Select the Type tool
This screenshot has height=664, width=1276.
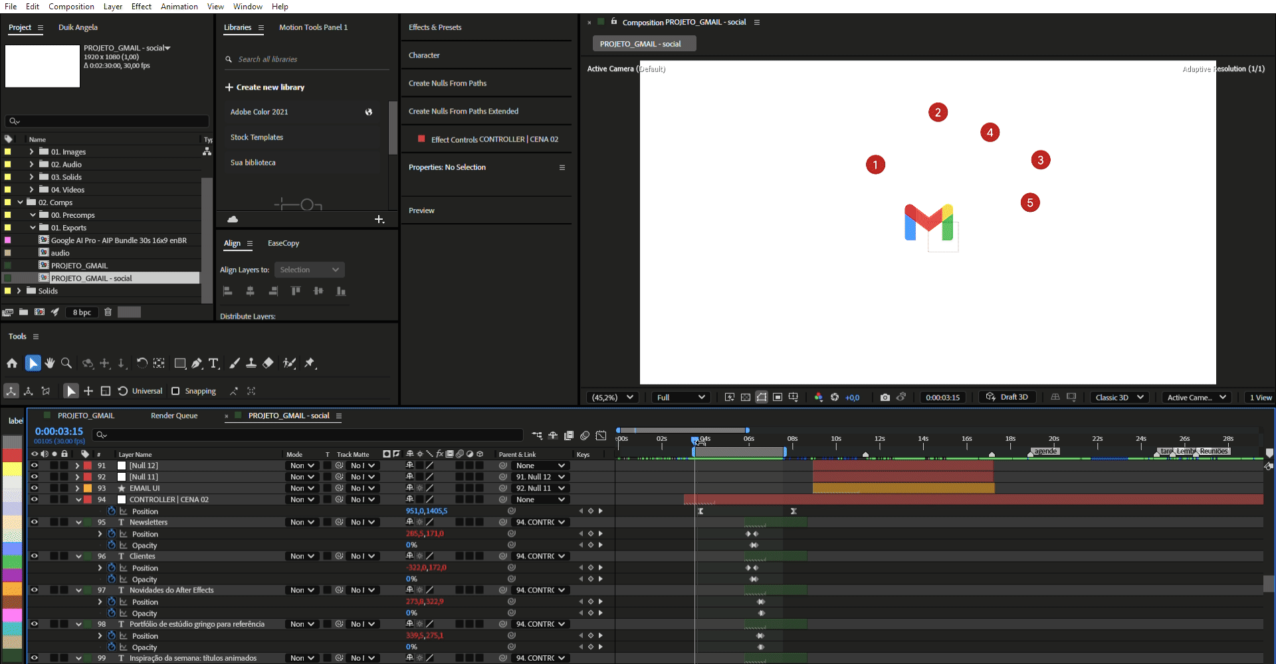click(x=213, y=363)
